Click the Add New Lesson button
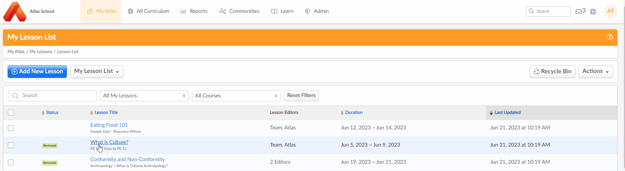Screen dimensions: 625x171 [x=37, y=71]
